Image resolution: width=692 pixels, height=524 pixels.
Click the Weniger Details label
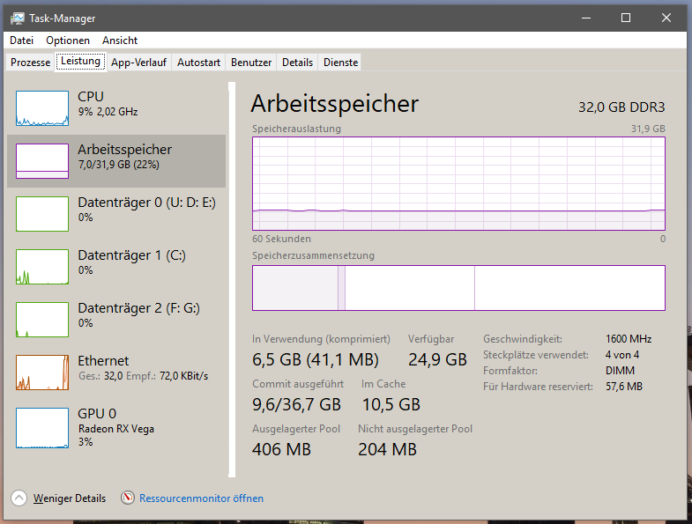(x=70, y=498)
